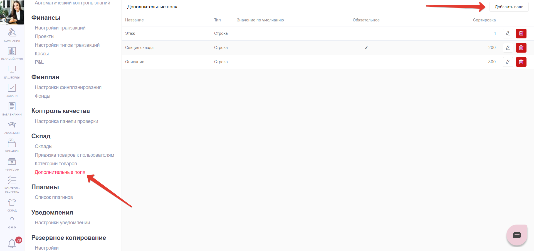Image resolution: width=534 pixels, height=251 pixels.
Task: Go to Дашборды in the sidebar
Action: point(12,72)
